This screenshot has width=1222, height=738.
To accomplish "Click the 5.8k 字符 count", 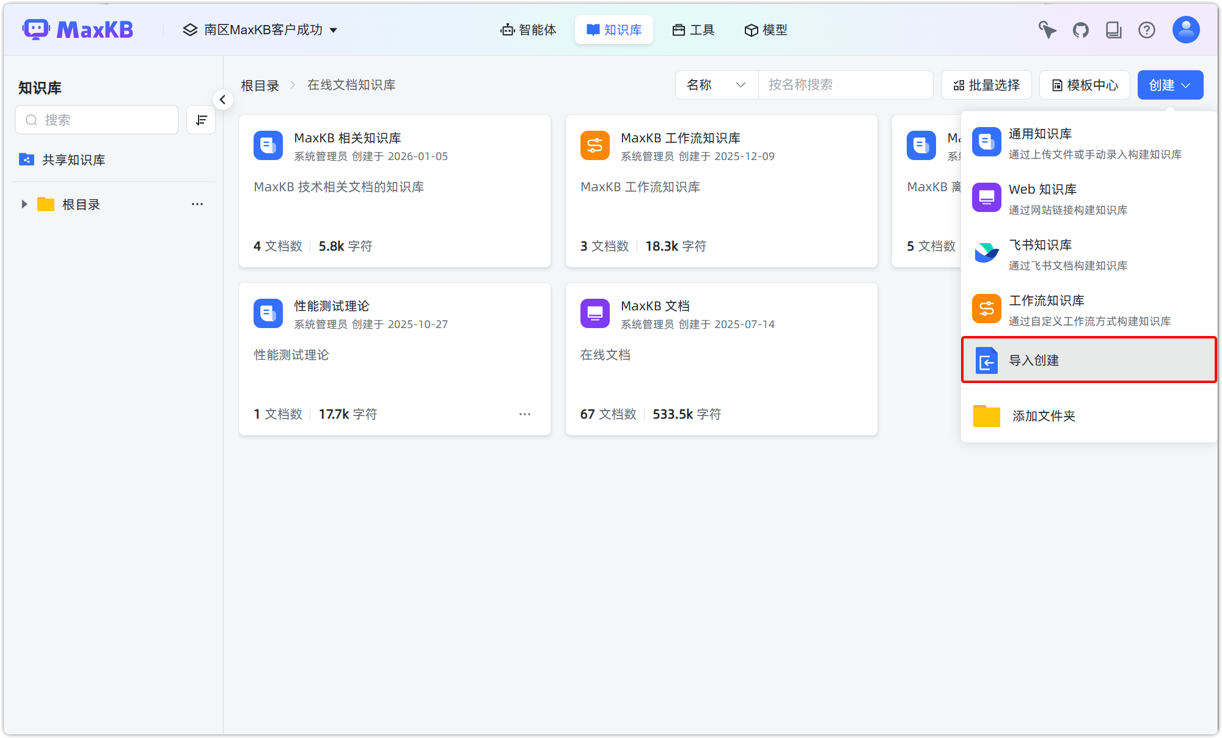I will coord(345,246).
